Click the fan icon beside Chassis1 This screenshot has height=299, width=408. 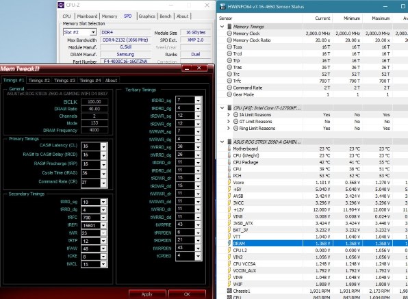point(229,291)
